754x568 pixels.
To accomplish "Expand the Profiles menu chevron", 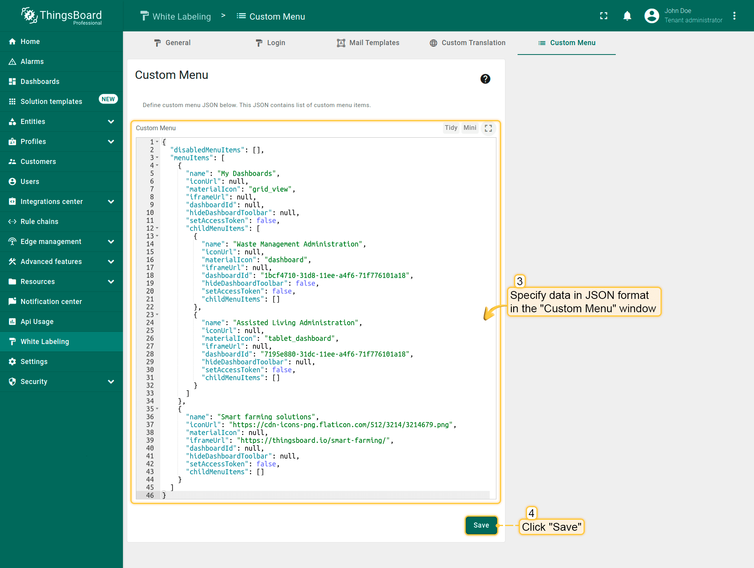I will pyautogui.click(x=111, y=142).
